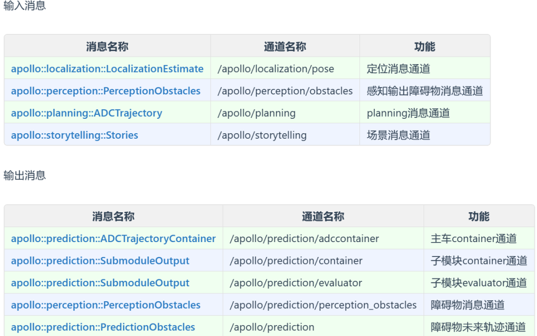Select the /apollo/prediction/perception_obstacles channel cell
537x336 pixels.
tap(323, 305)
